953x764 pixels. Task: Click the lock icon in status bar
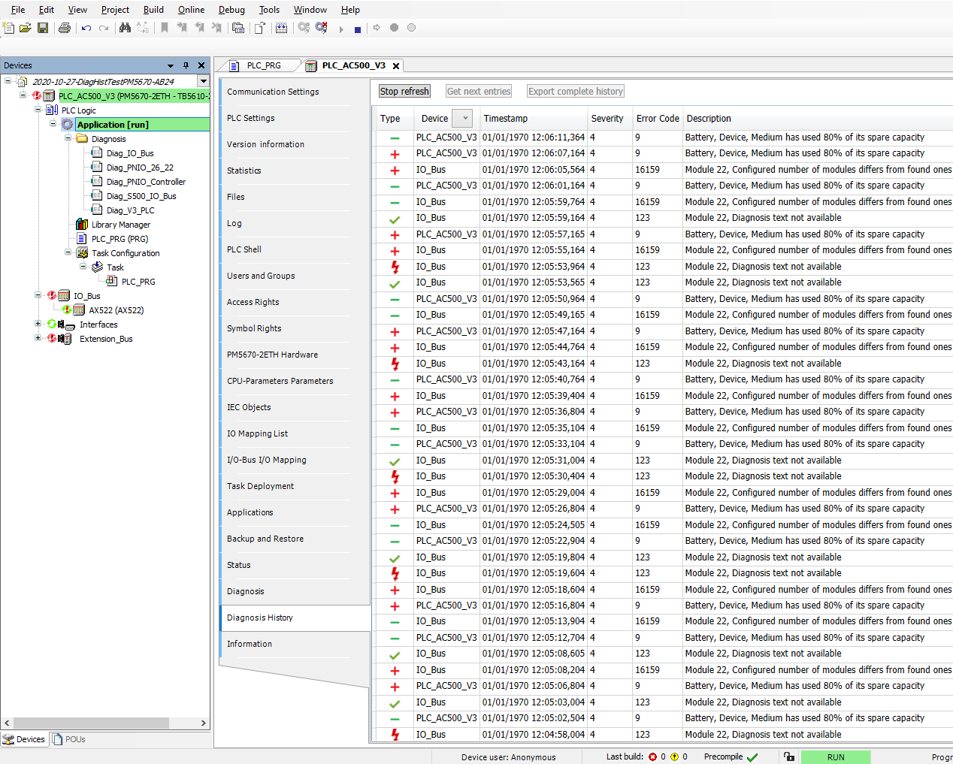(788, 757)
